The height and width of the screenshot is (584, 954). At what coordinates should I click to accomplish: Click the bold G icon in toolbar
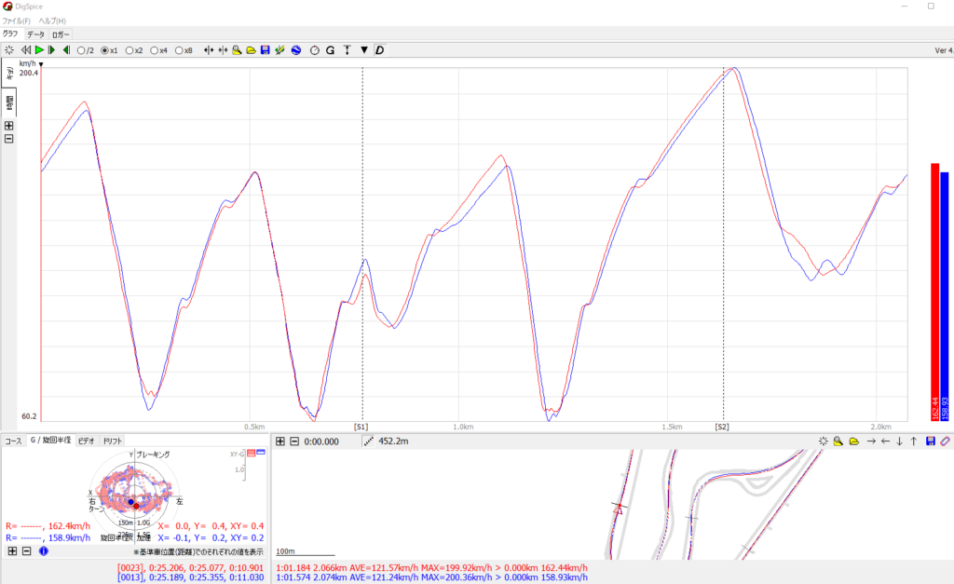pyautogui.click(x=330, y=49)
